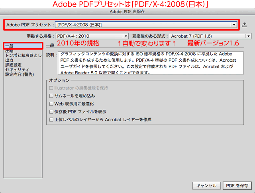Viewport: 255px width, 193px height.
Task: Select 出力 in the category list
Action: click(x=9, y=60)
